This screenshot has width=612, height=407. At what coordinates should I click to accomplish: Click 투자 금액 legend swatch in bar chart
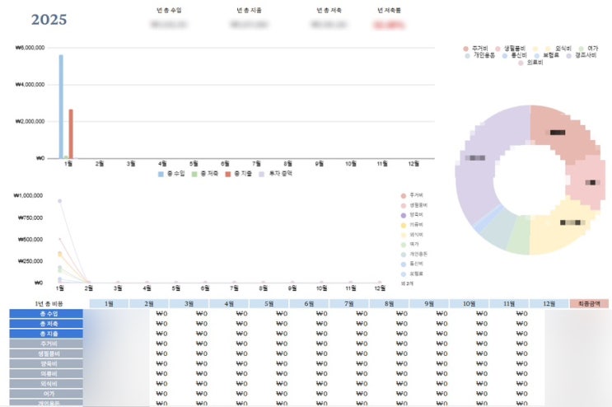point(261,174)
